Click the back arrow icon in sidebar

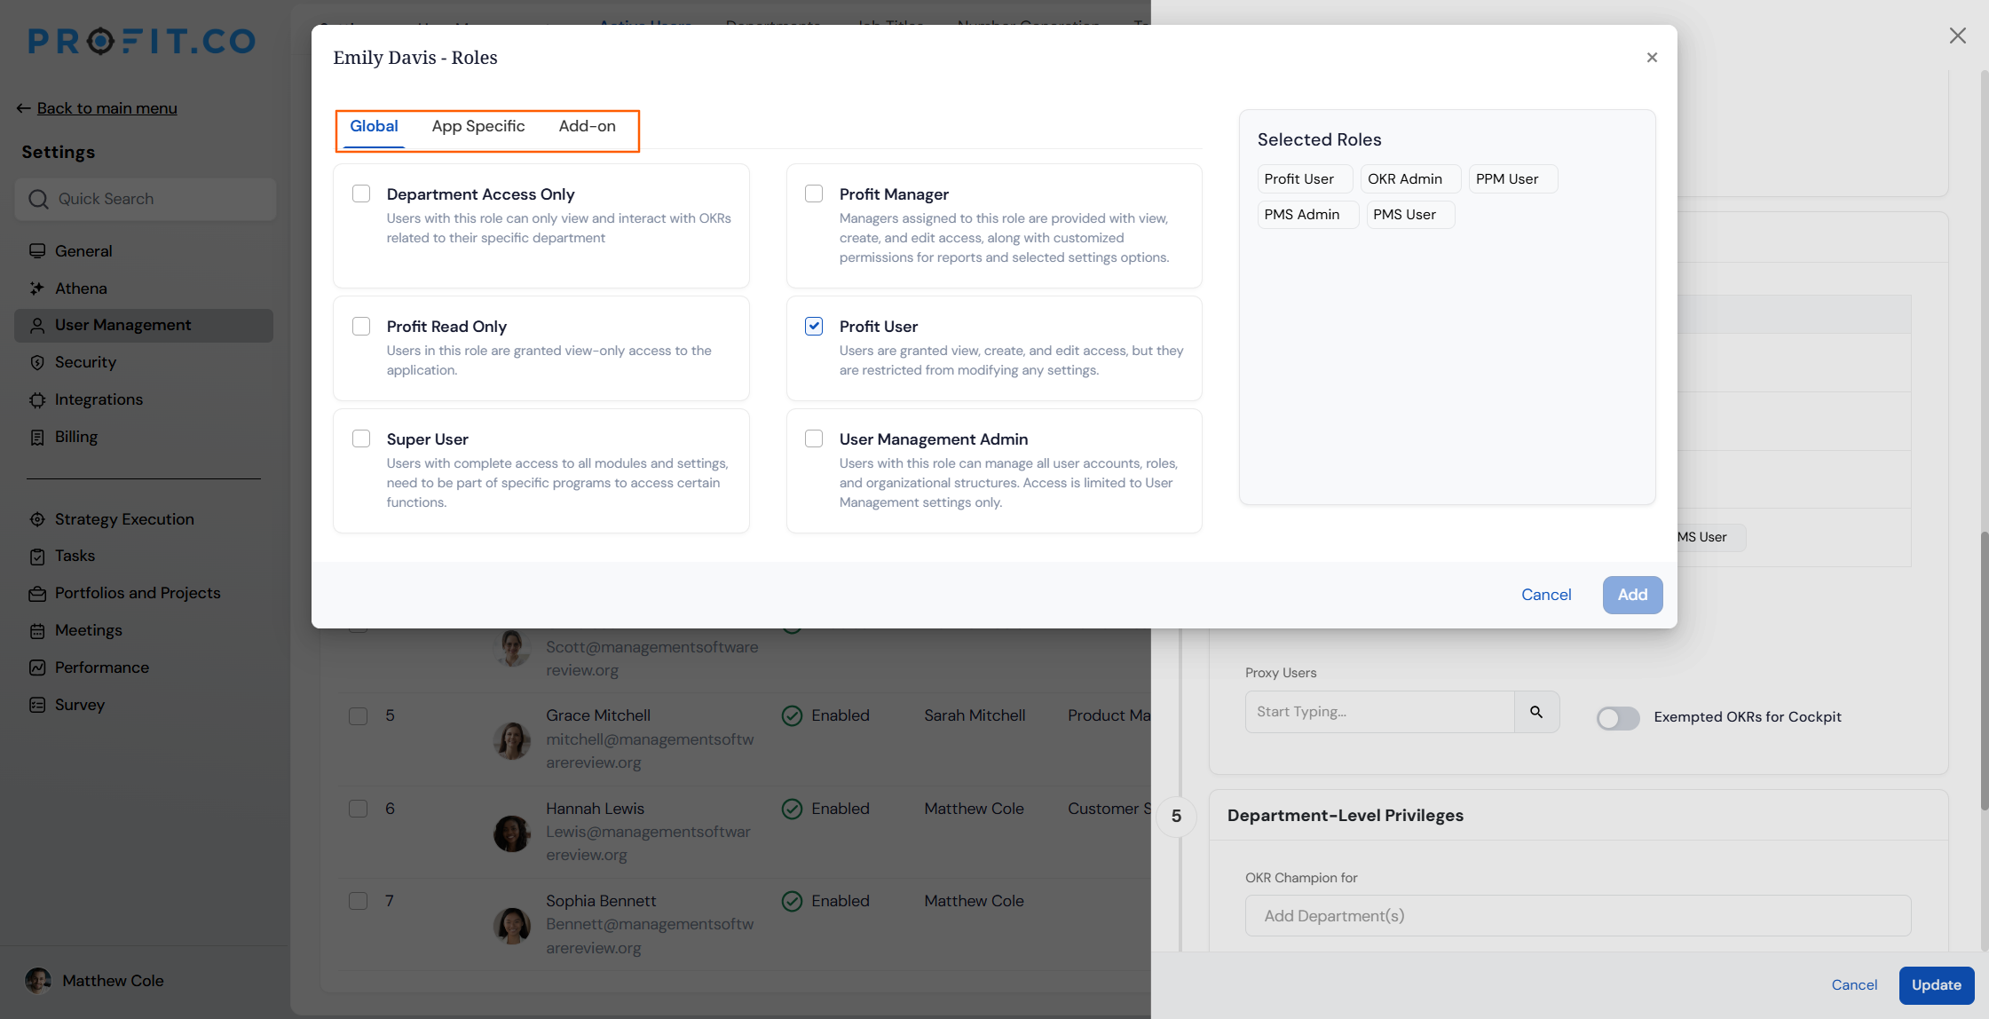pyautogui.click(x=24, y=108)
